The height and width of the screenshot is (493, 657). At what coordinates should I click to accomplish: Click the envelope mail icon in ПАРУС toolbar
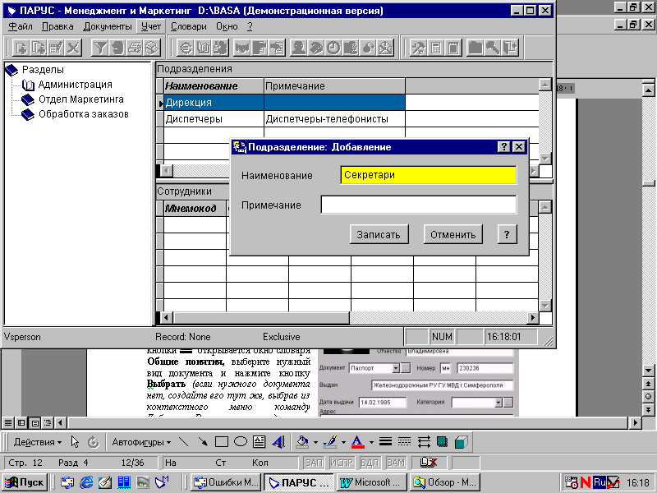tap(386, 48)
